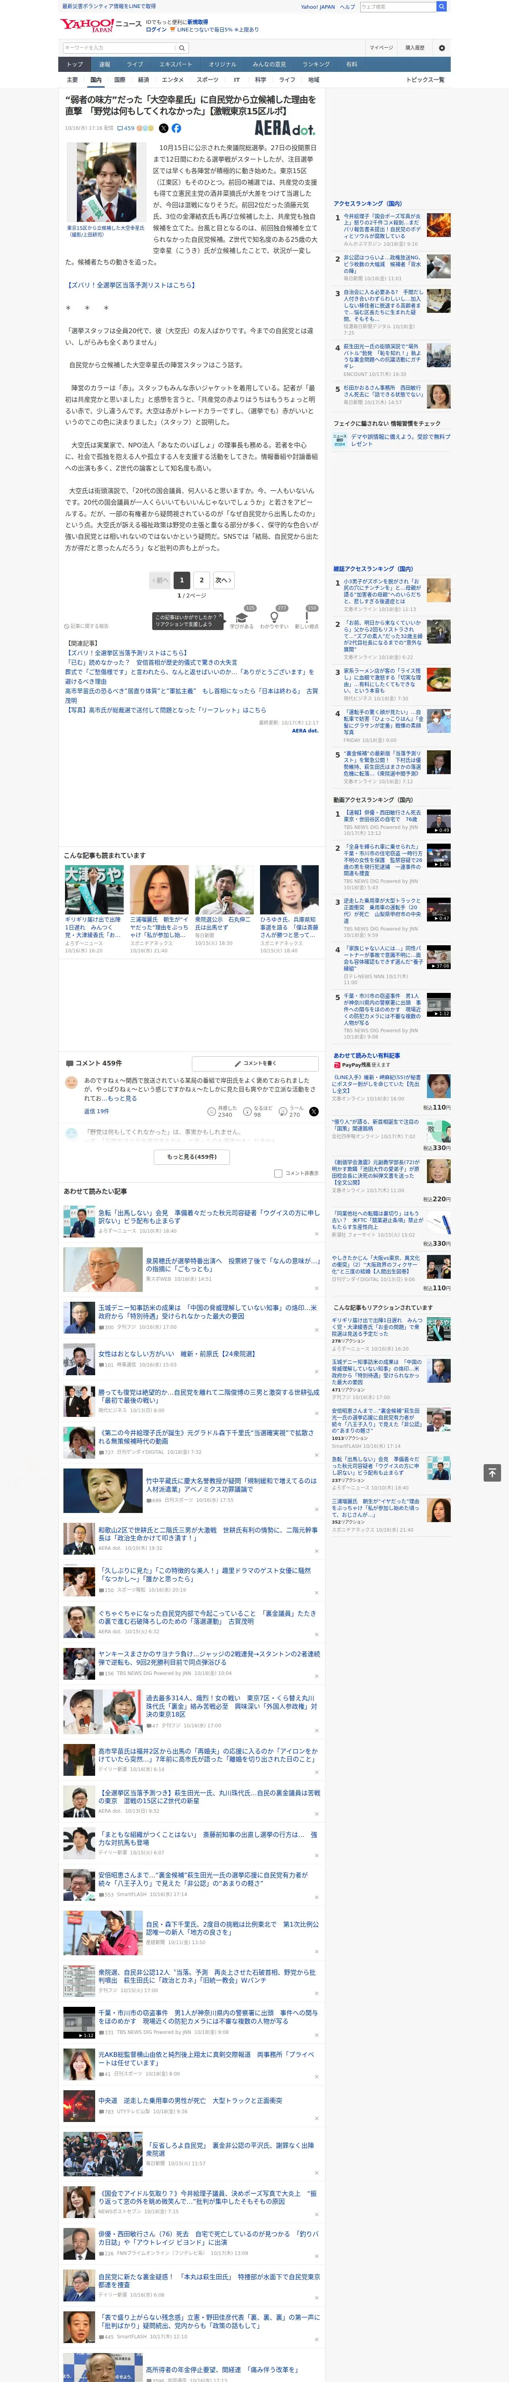Open the エキスパート tab

click(x=176, y=64)
